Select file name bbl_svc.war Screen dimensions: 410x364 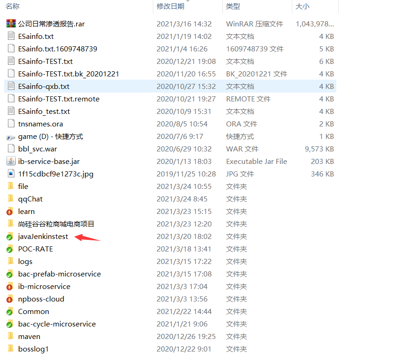38,149
